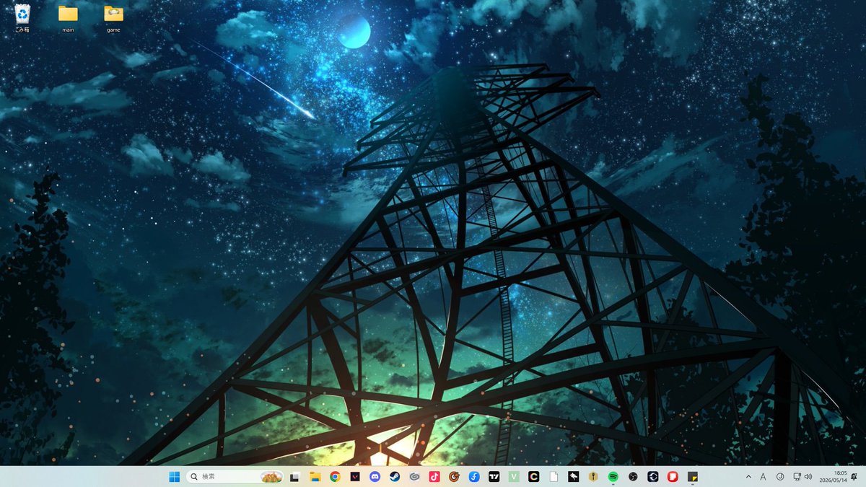
Task: Open File Explorer from the taskbar
Action: pyautogui.click(x=315, y=477)
